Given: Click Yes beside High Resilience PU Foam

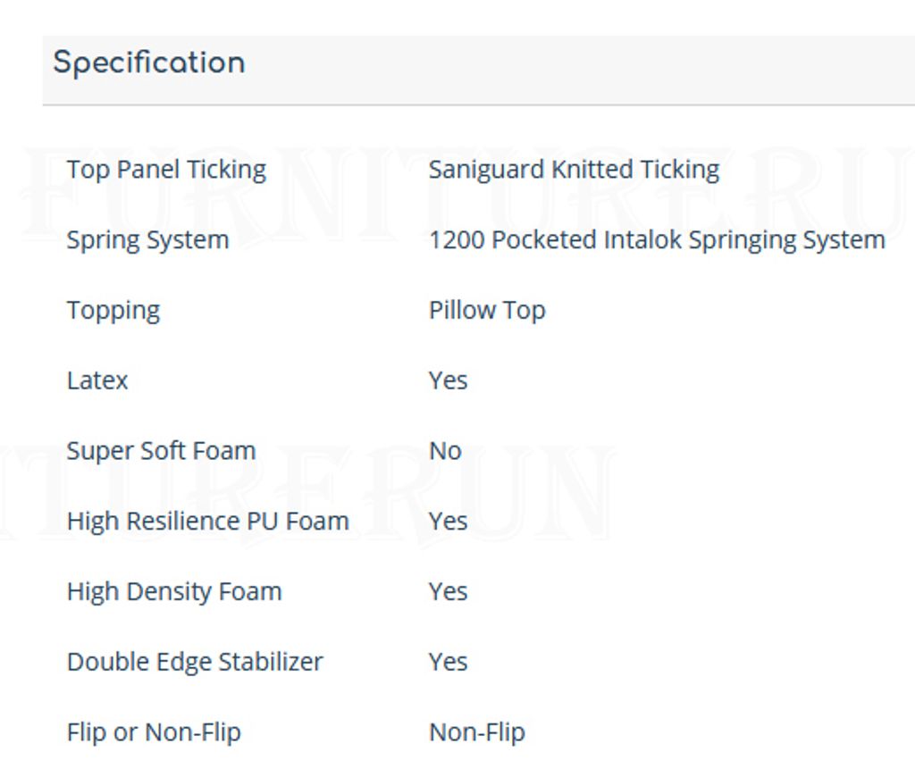Looking at the screenshot, I should (x=449, y=521).
